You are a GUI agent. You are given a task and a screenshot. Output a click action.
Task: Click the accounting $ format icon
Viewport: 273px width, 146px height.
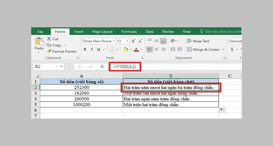click(x=232, y=49)
